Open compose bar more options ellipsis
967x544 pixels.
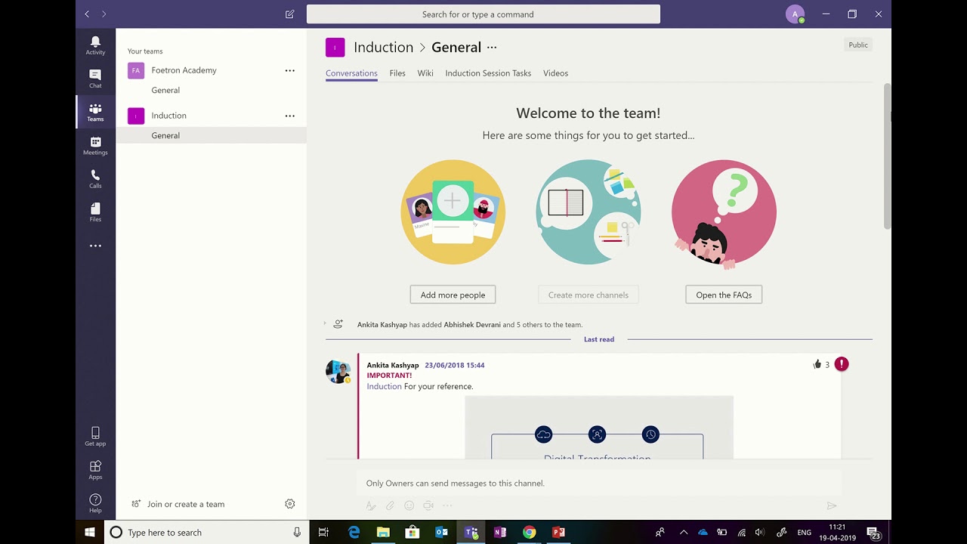click(447, 505)
